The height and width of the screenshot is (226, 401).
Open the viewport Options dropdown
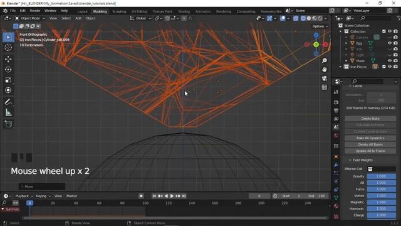coord(320,26)
